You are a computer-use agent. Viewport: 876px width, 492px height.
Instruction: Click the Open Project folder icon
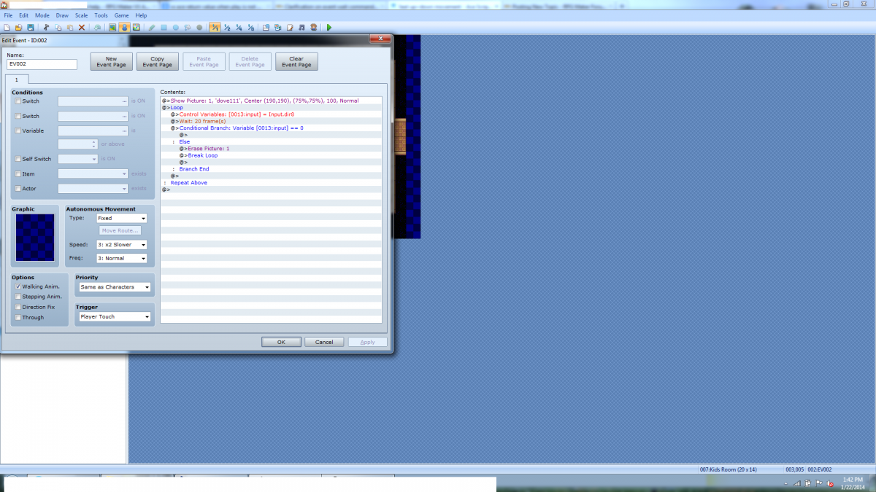(18, 27)
